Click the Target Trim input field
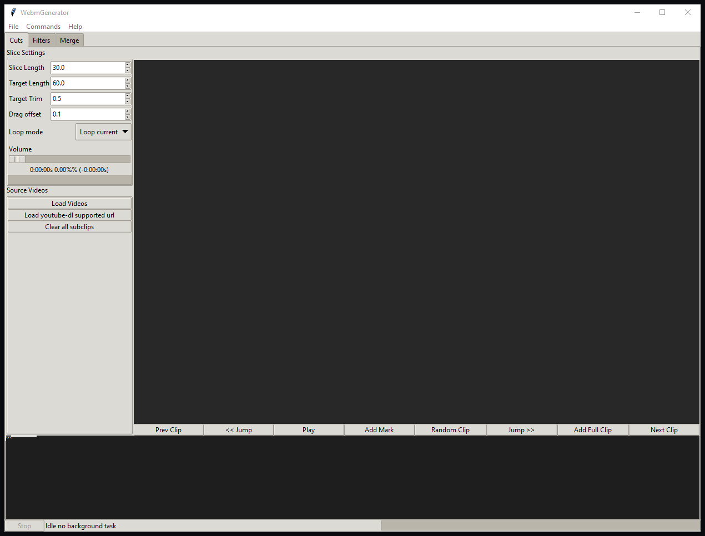This screenshot has height=536, width=705. click(88, 99)
